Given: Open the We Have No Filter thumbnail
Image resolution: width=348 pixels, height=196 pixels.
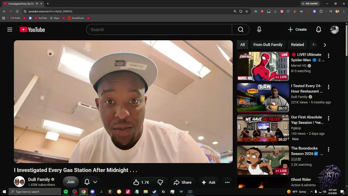Looking at the screenshot, I should (x=263, y=129).
